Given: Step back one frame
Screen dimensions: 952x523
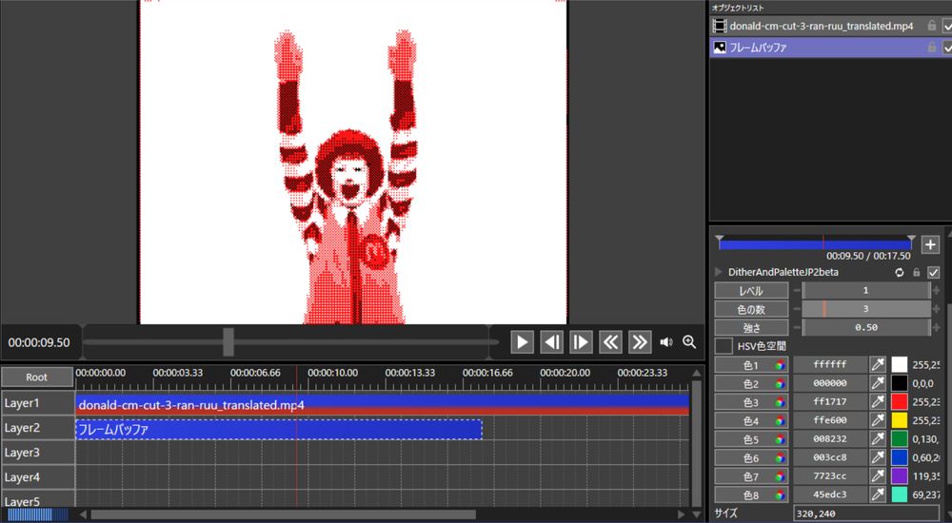Looking at the screenshot, I should [551, 342].
